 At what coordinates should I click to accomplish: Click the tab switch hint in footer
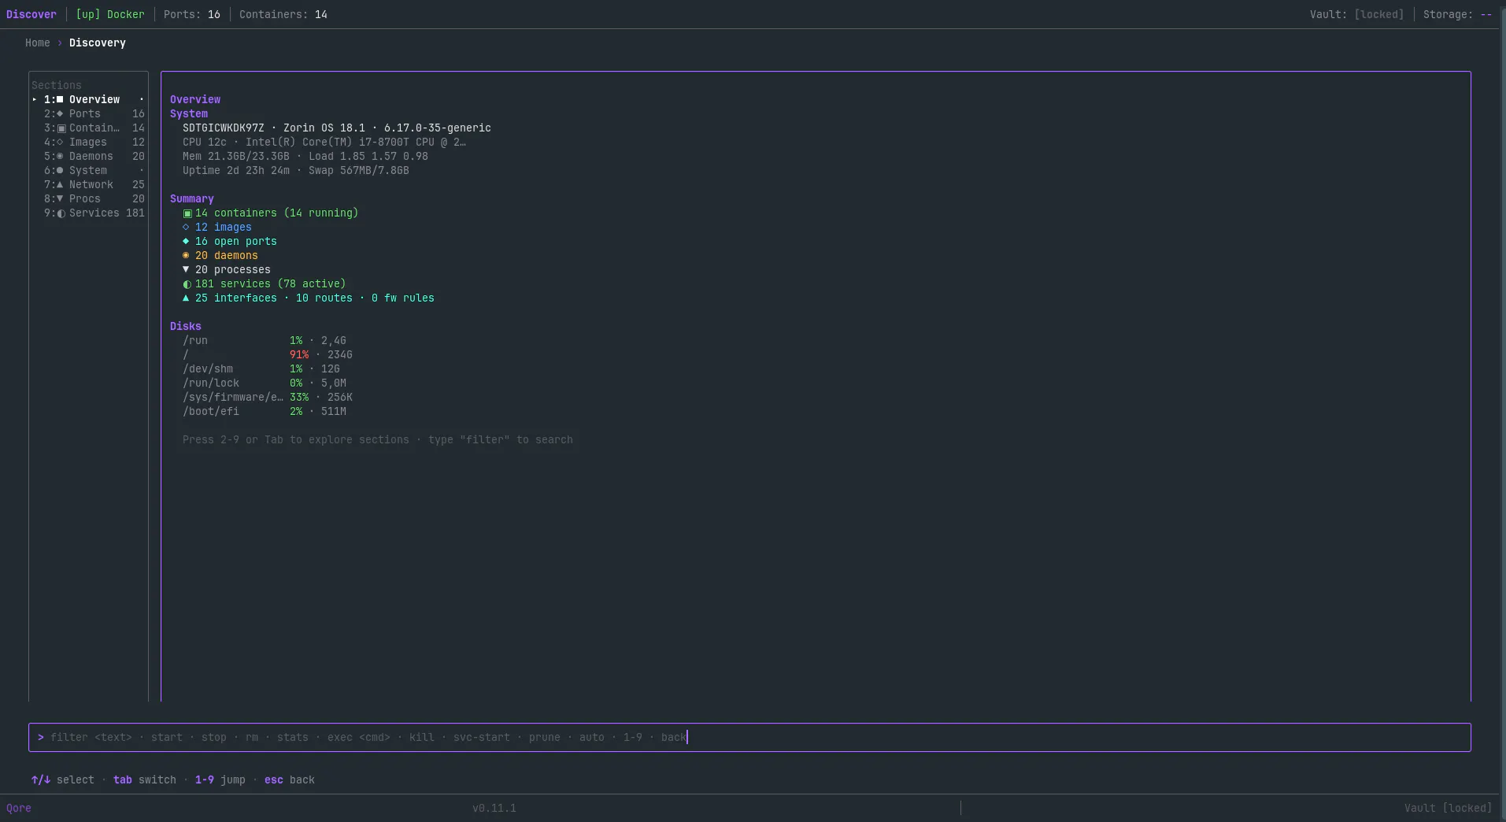coord(145,779)
